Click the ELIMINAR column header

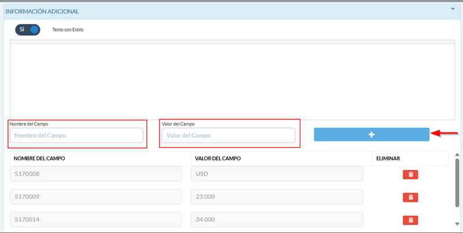[x=388, y=158]
